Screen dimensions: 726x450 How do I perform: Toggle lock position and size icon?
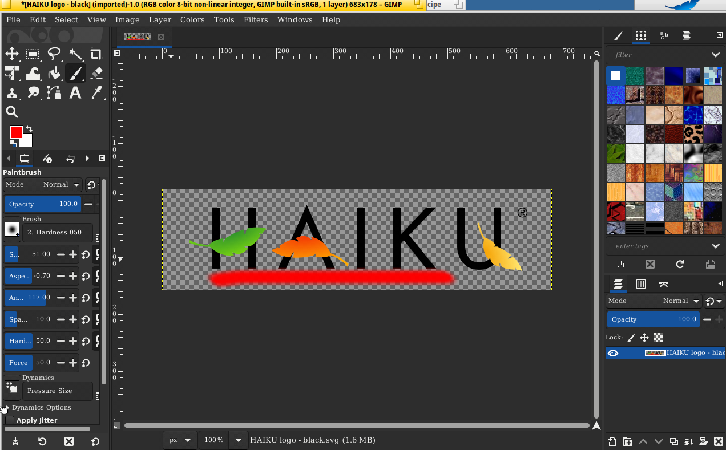[x=644, y=337]
